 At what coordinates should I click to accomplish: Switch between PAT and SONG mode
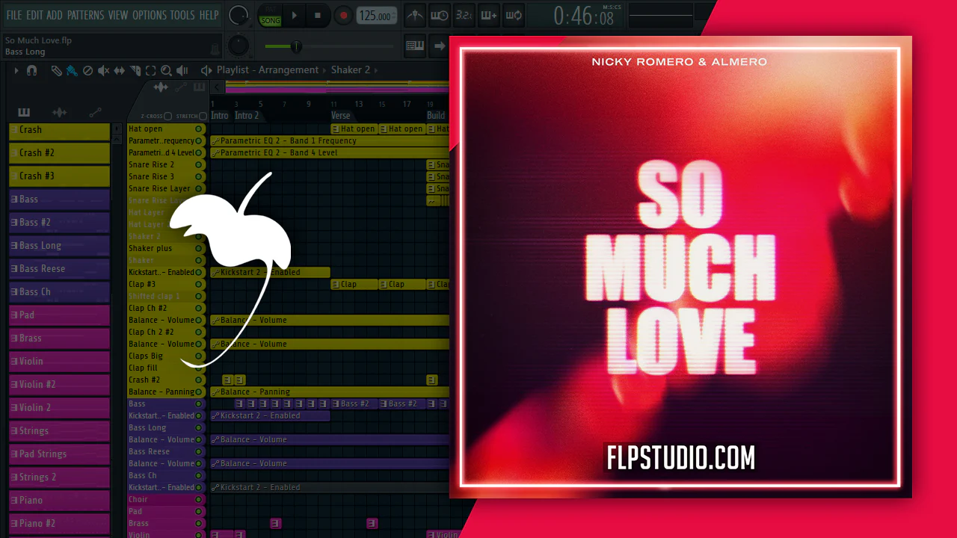(270, 16)
